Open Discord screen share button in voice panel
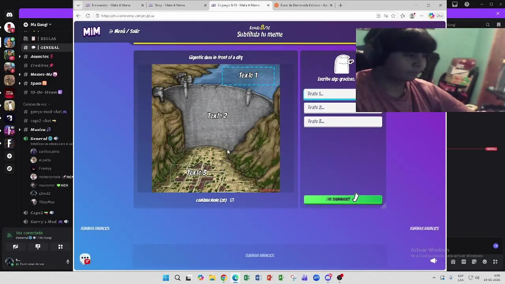The image size is (505, 284). pyautogui.click(x=38, y=247)
